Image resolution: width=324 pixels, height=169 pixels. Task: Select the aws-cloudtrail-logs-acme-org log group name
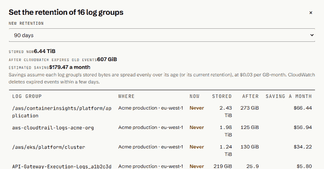coord(53,128)
